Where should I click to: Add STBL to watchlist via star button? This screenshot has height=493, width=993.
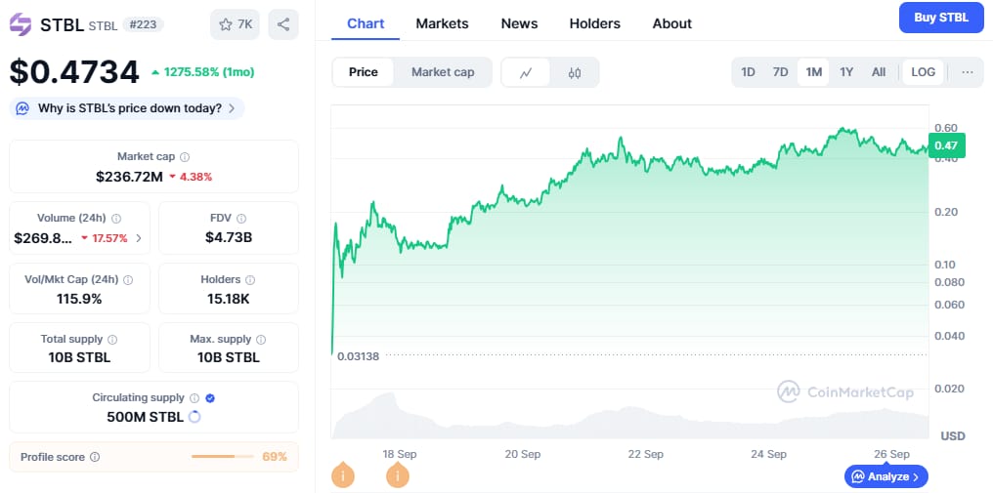235,24
